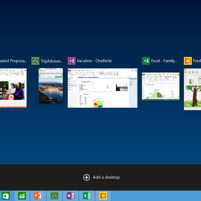Open the Windows Store icon in the taskbar
The height and width of the screenshot is (201, 201).
(6, 196)
